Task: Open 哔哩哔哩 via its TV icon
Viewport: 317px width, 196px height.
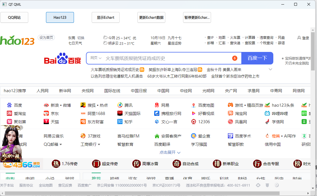Action: (267, 113)
